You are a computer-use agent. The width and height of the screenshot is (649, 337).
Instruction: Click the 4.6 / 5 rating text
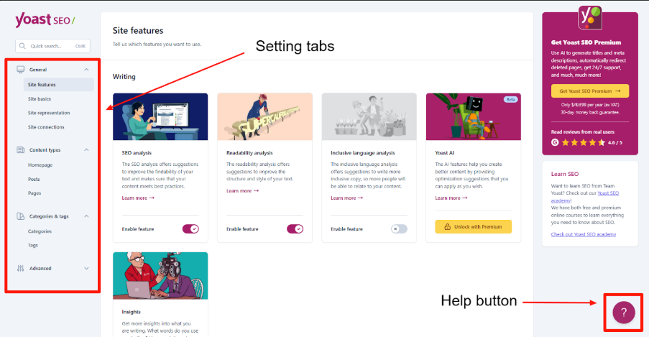tap(615, 142)
